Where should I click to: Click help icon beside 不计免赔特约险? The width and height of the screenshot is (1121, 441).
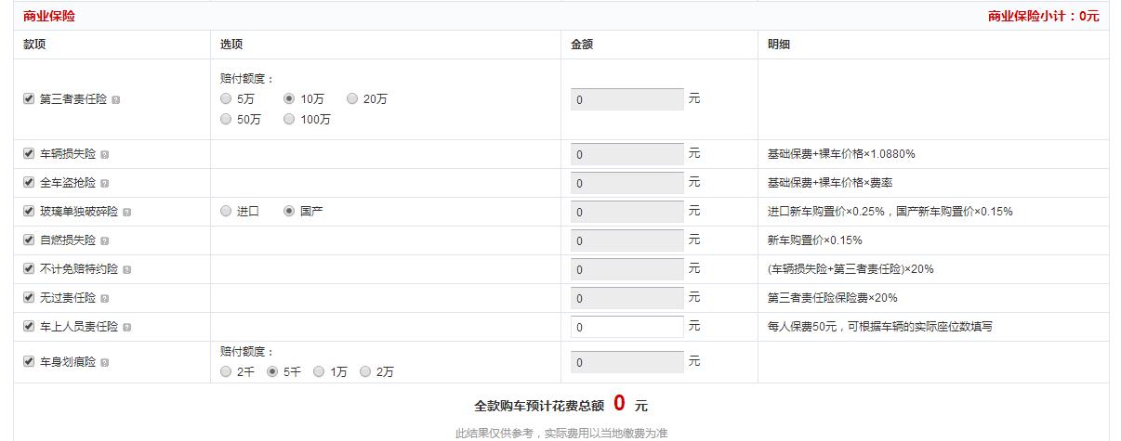(127, 270)
